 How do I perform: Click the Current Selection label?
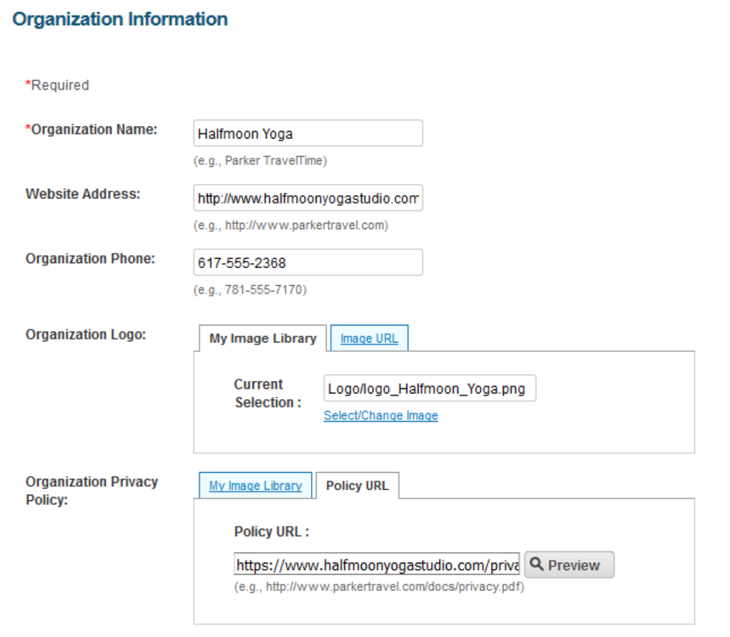[267, 393]
